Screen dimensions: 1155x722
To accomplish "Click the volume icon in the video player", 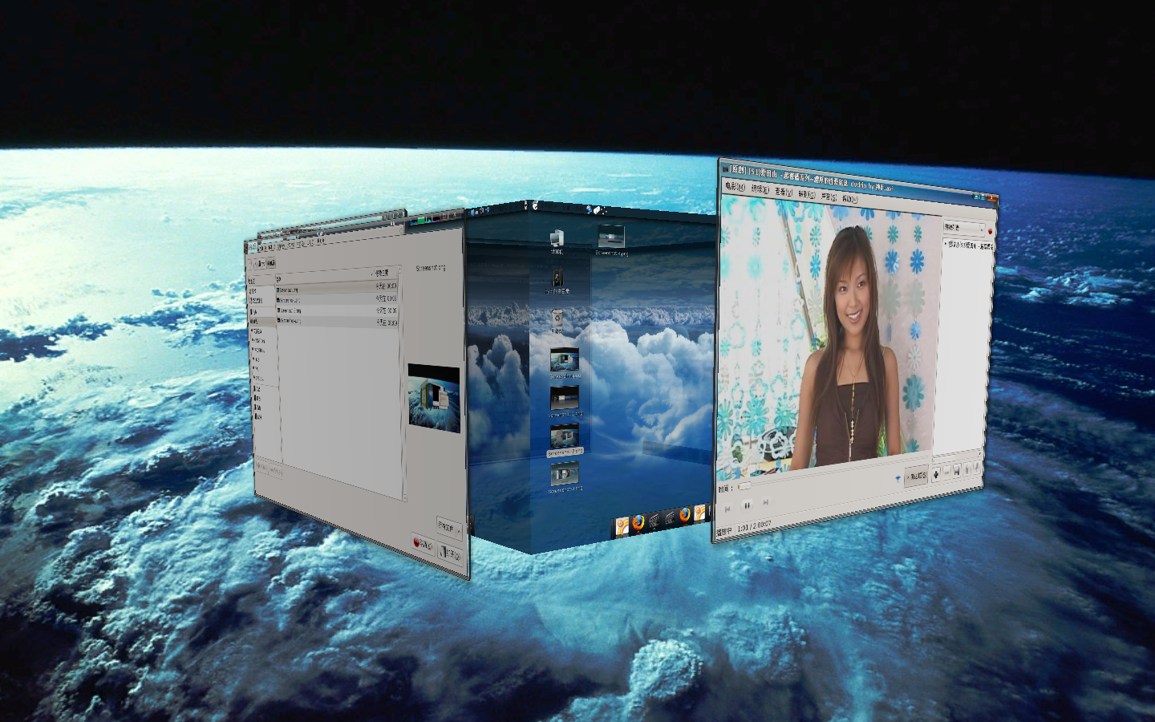I will (898, 478).
